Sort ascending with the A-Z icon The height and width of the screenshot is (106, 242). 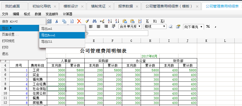tap(110, 21)
